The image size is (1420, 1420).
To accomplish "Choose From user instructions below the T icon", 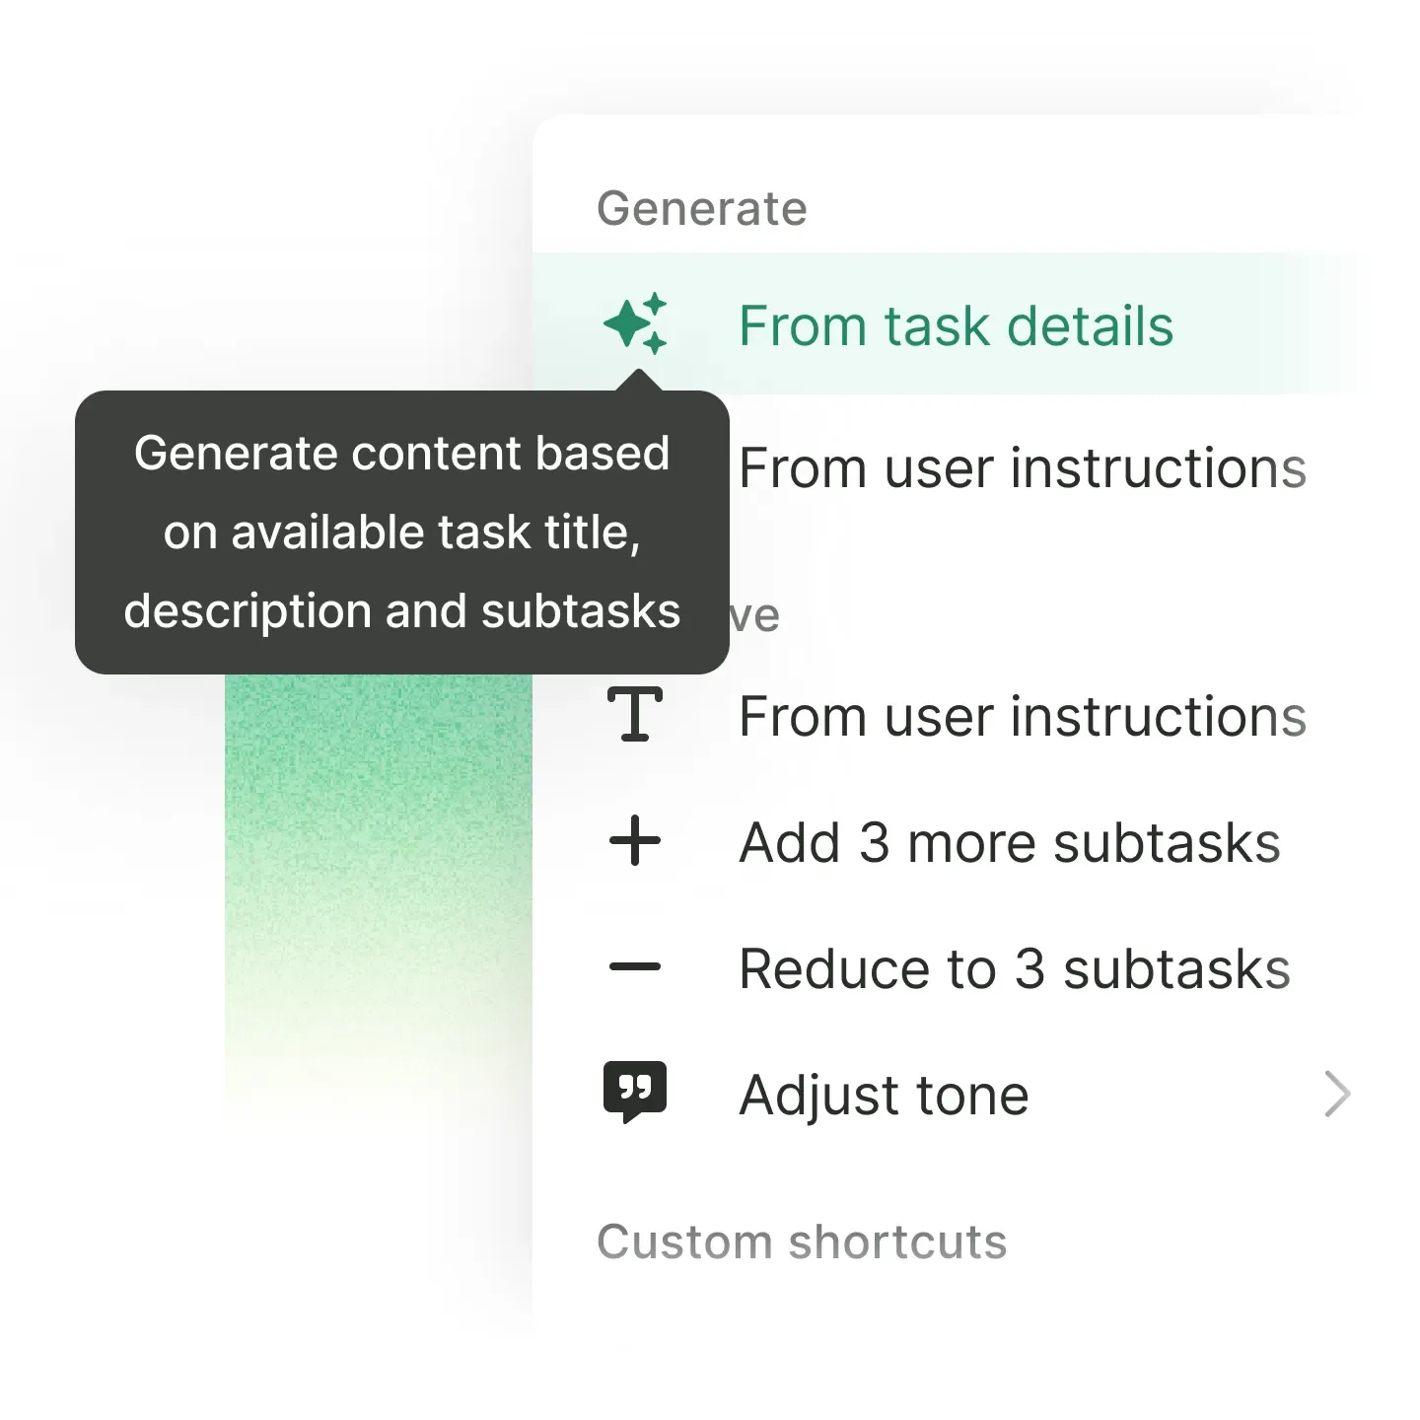I will click(x=1022, y=716).
